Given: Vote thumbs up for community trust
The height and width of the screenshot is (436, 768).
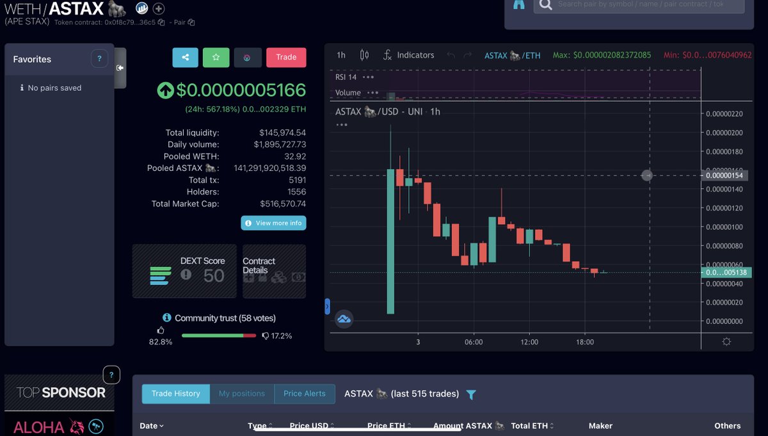Looking at the screenshot, I should click(x=161, y=330).
